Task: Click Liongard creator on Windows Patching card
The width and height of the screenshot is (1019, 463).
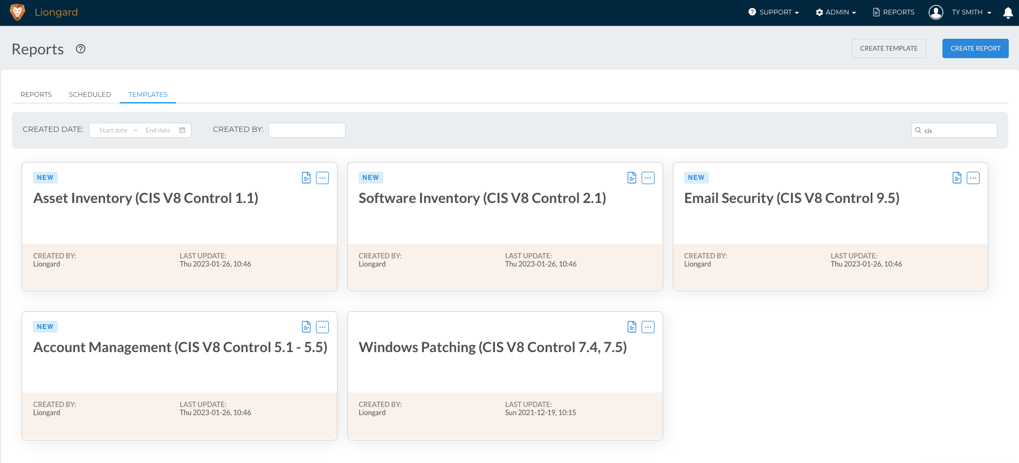Action: coord(372,413)
